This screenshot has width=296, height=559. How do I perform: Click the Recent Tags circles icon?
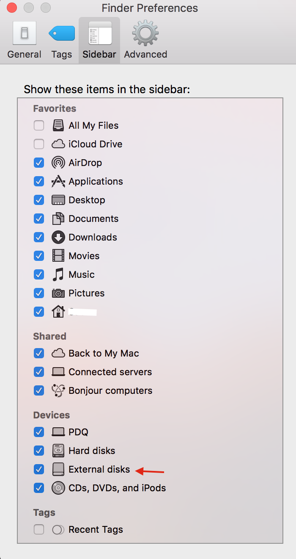[x=58, y=529]
